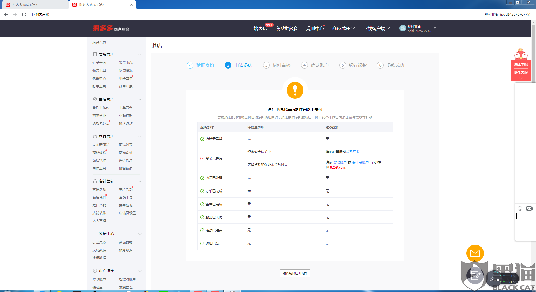Image resolution: width=536 pixels, height=292 pixels.
Task: Open the 货款账户 link
Action: tap(340, 162)
